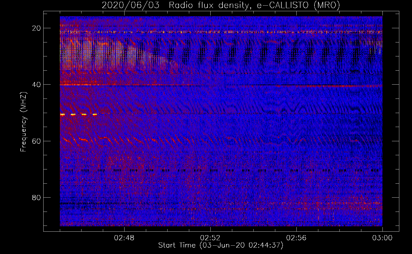Click the '80' frequency tick label
Screen dimensions: 412x254
pyautogui.click(x=37, y=198)
